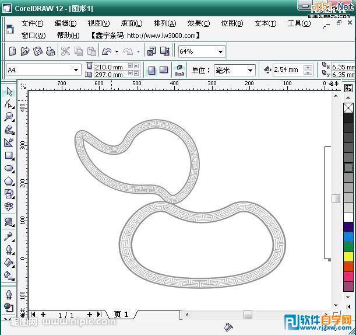Switch to the 页 1 page tab
The image size is (356, 335).
pyautogui.click(x=121, y=315)
